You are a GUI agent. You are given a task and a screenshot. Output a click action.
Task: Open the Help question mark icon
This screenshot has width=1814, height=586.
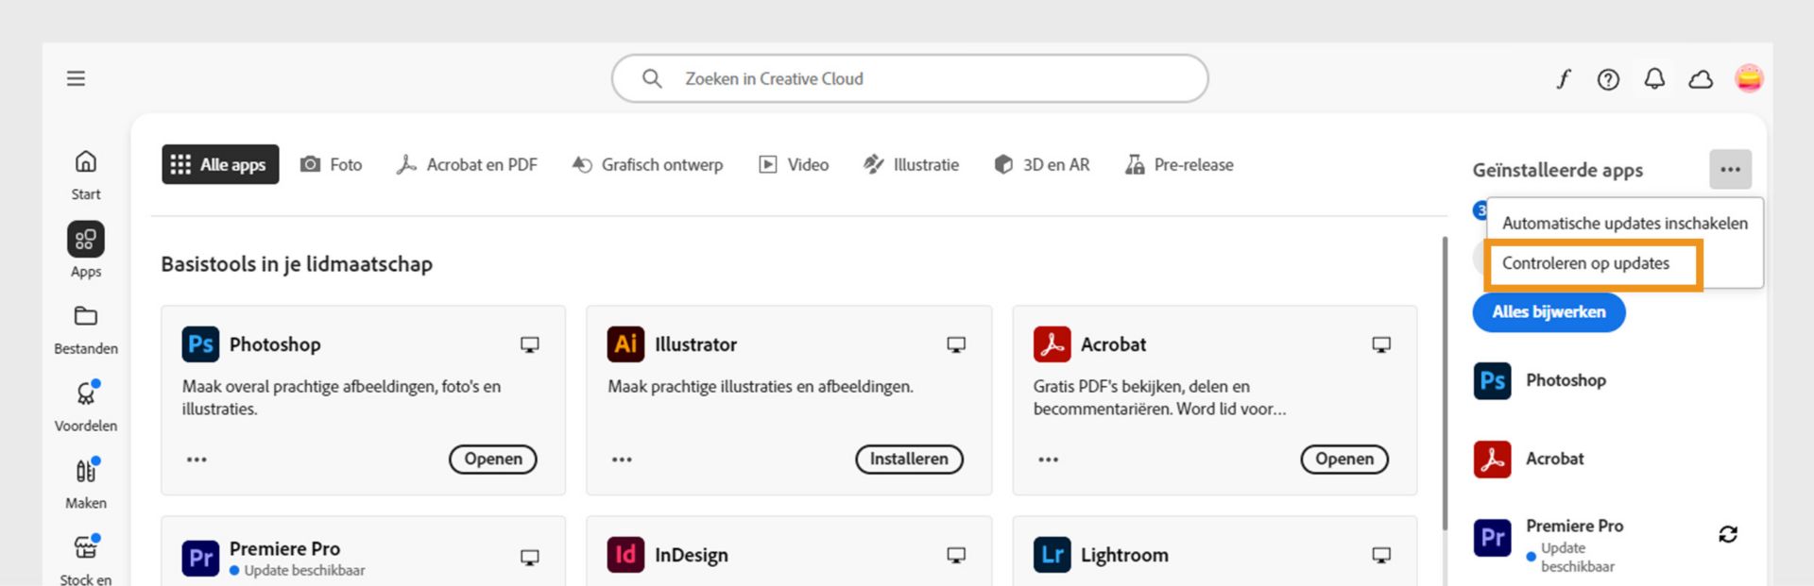tap(1608, 79)
